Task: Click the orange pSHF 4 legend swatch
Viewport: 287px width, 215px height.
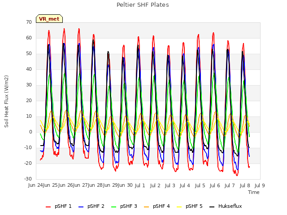Action: pos(147,207)
